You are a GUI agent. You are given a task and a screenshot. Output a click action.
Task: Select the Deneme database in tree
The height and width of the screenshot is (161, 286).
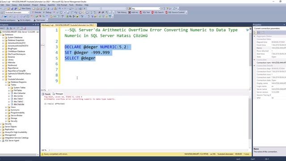(11, 57)
